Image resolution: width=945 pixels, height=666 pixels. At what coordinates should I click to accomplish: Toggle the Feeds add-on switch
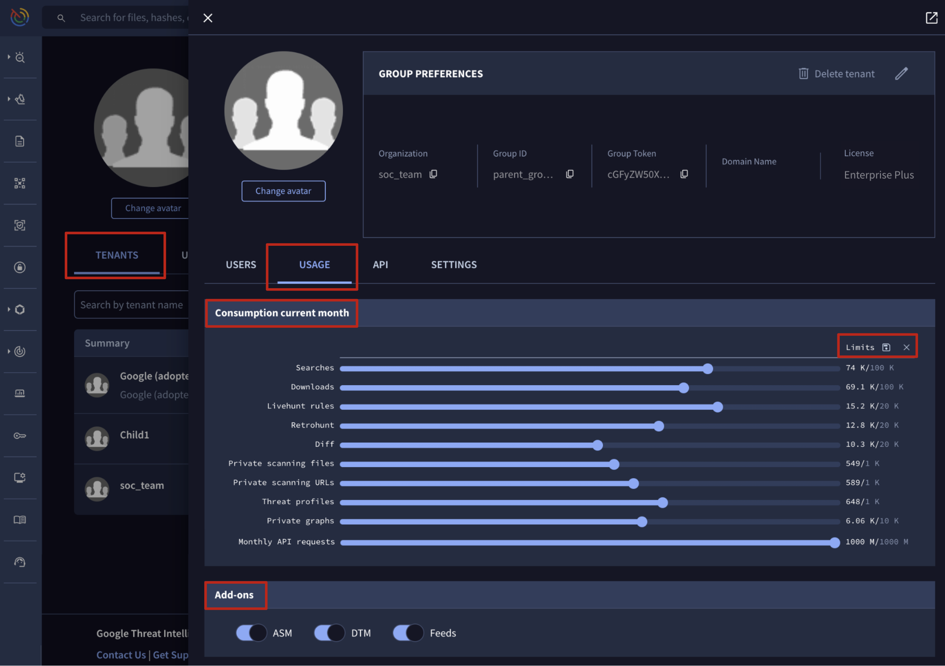pos(408,633)
